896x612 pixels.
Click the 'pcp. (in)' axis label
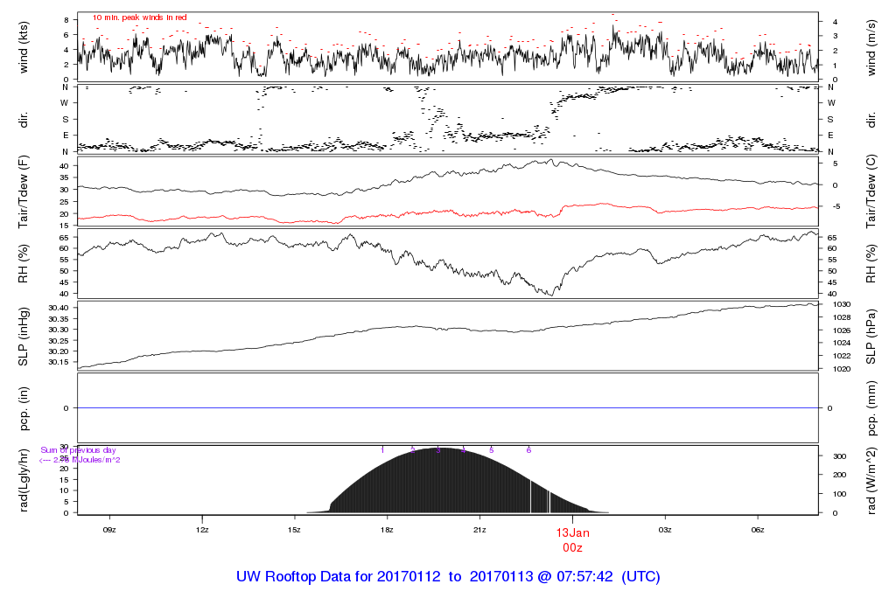coord(24,408)
